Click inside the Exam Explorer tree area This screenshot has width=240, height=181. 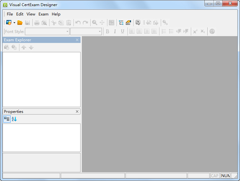[x=41, y=79]
